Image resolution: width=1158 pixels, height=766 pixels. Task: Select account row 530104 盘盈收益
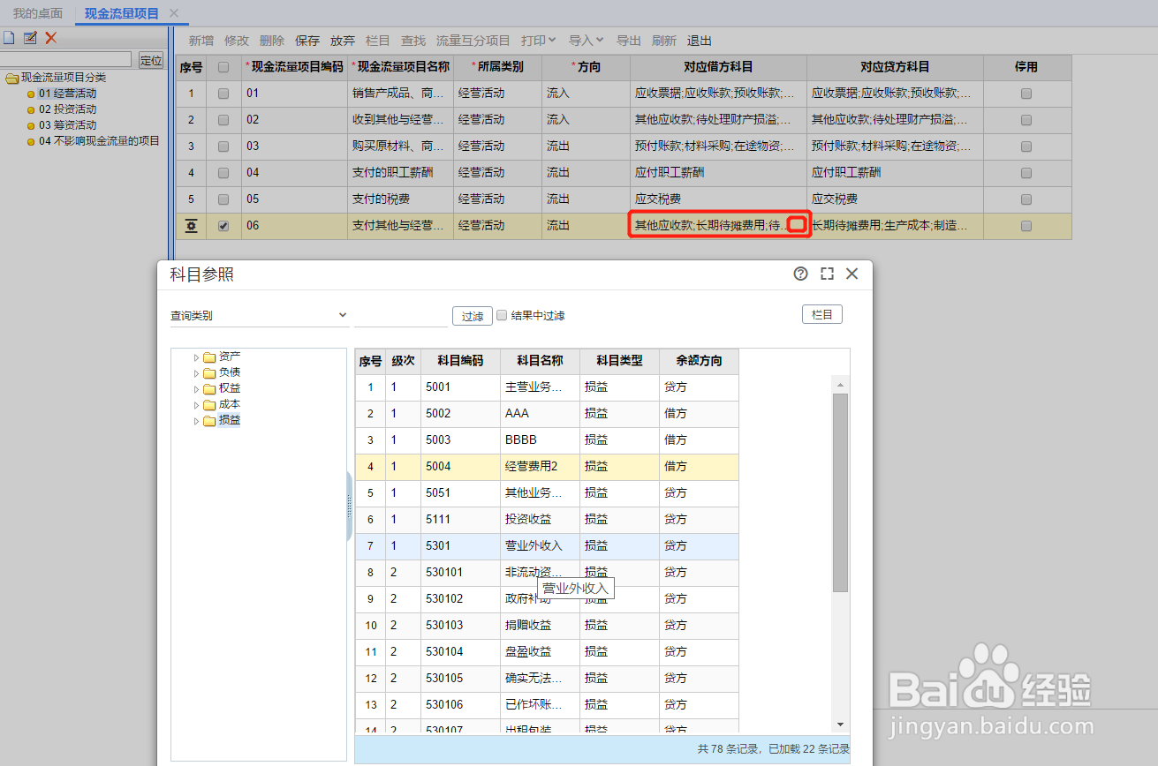coord(547,652)
